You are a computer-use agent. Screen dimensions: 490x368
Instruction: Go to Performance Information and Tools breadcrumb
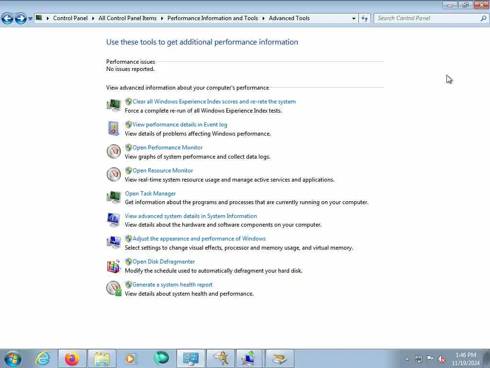click(x=212, y=18)
